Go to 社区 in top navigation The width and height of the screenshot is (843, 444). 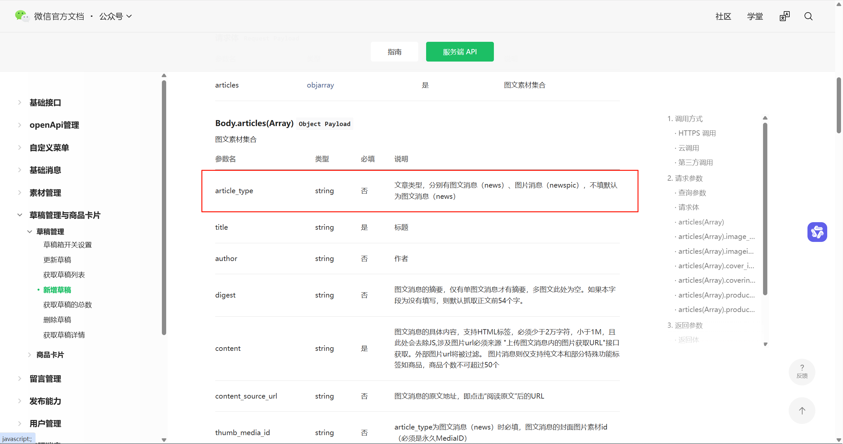(723, 16)
